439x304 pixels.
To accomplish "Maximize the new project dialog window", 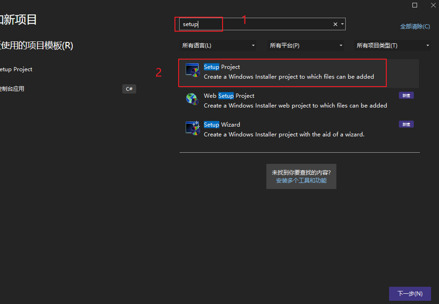I will [415, 5].
